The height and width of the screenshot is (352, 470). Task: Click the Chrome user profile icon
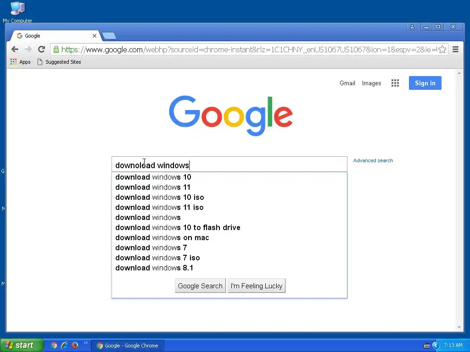[412, 27]
